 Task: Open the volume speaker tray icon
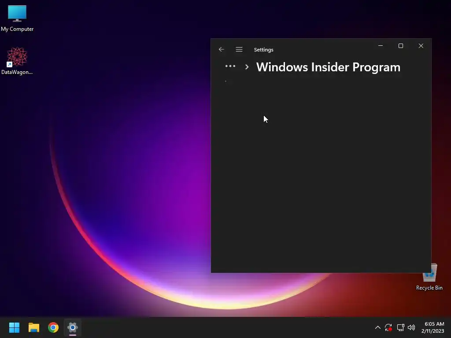tap(411, 327)
